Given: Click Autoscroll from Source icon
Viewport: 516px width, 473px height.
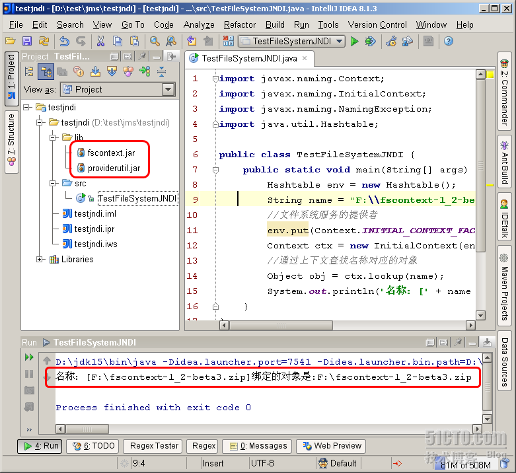Looking at the screenshot, I should [x=112, y=71].
